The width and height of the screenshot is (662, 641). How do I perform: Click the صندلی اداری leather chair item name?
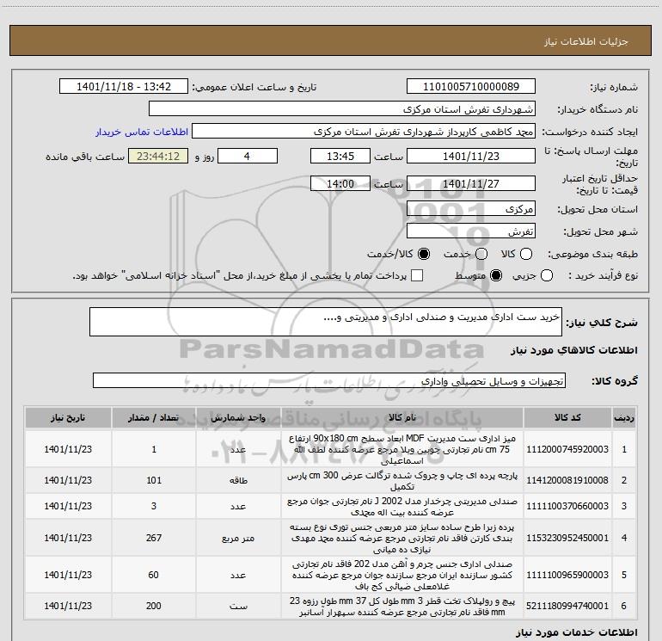point(402,575)
